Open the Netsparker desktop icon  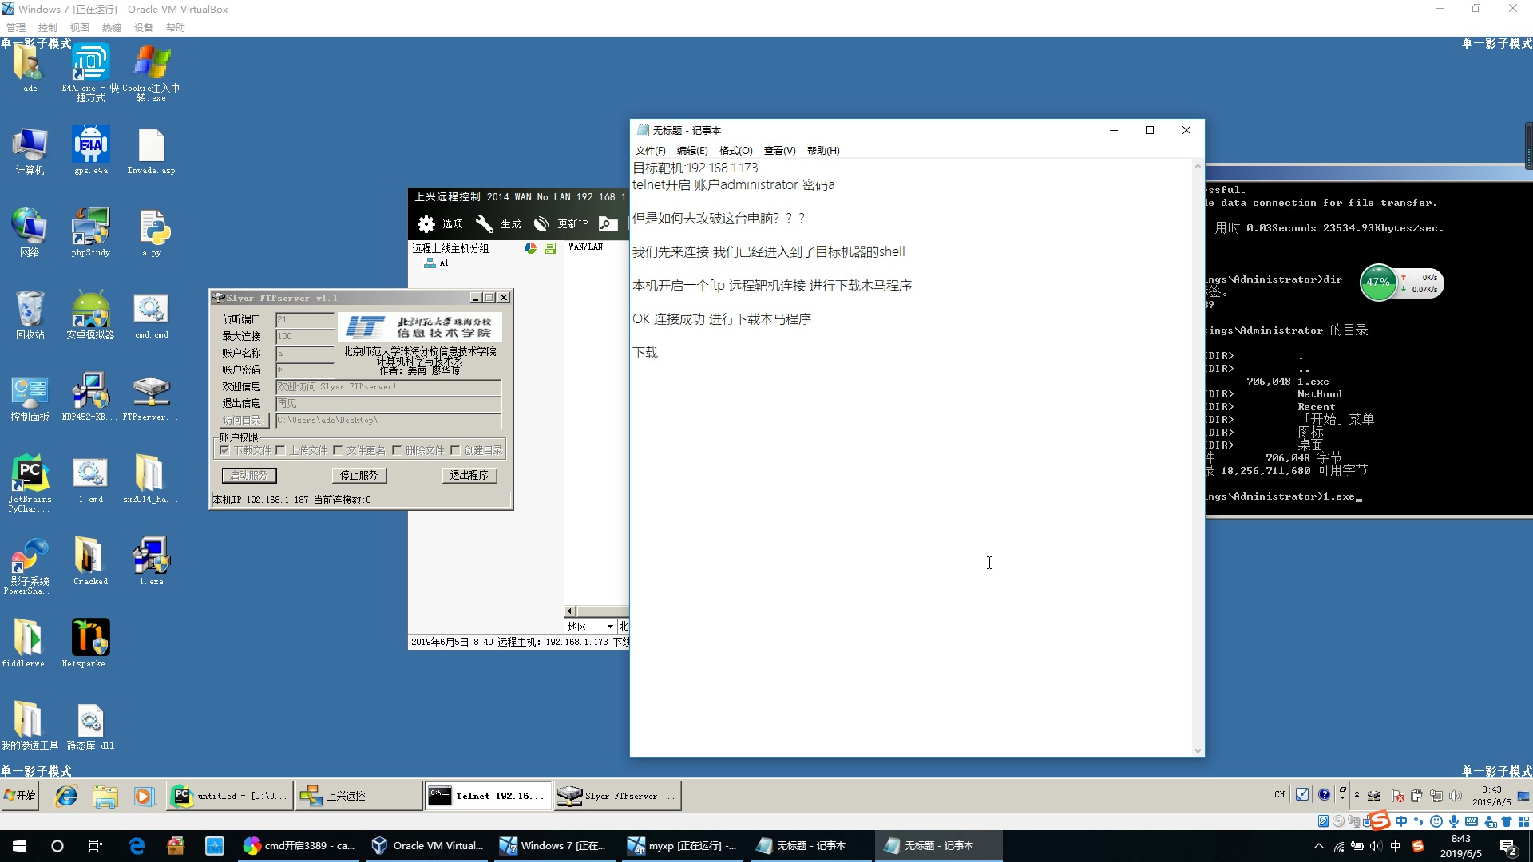[x=90, y=643]
